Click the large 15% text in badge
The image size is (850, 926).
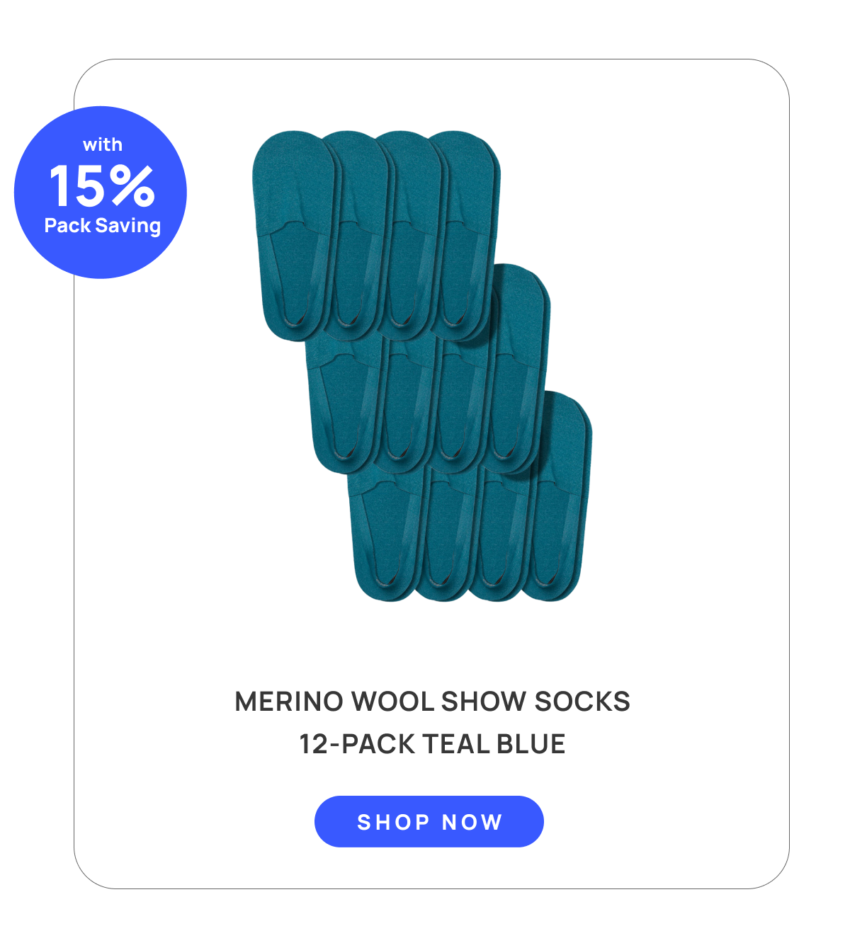tap(102, 185)
